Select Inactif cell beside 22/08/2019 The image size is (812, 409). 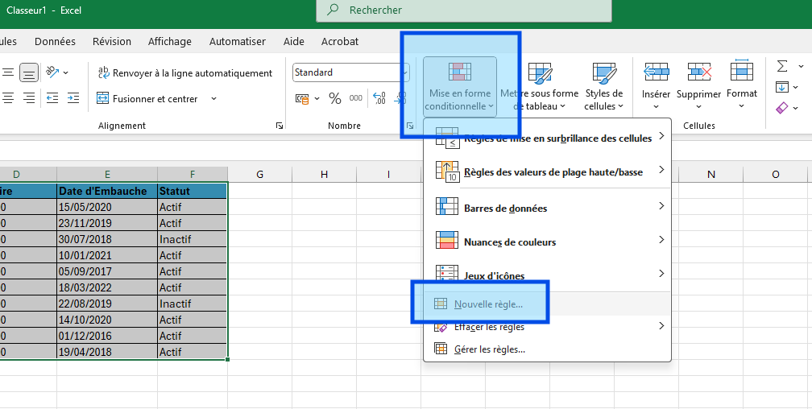coord(192,303)
